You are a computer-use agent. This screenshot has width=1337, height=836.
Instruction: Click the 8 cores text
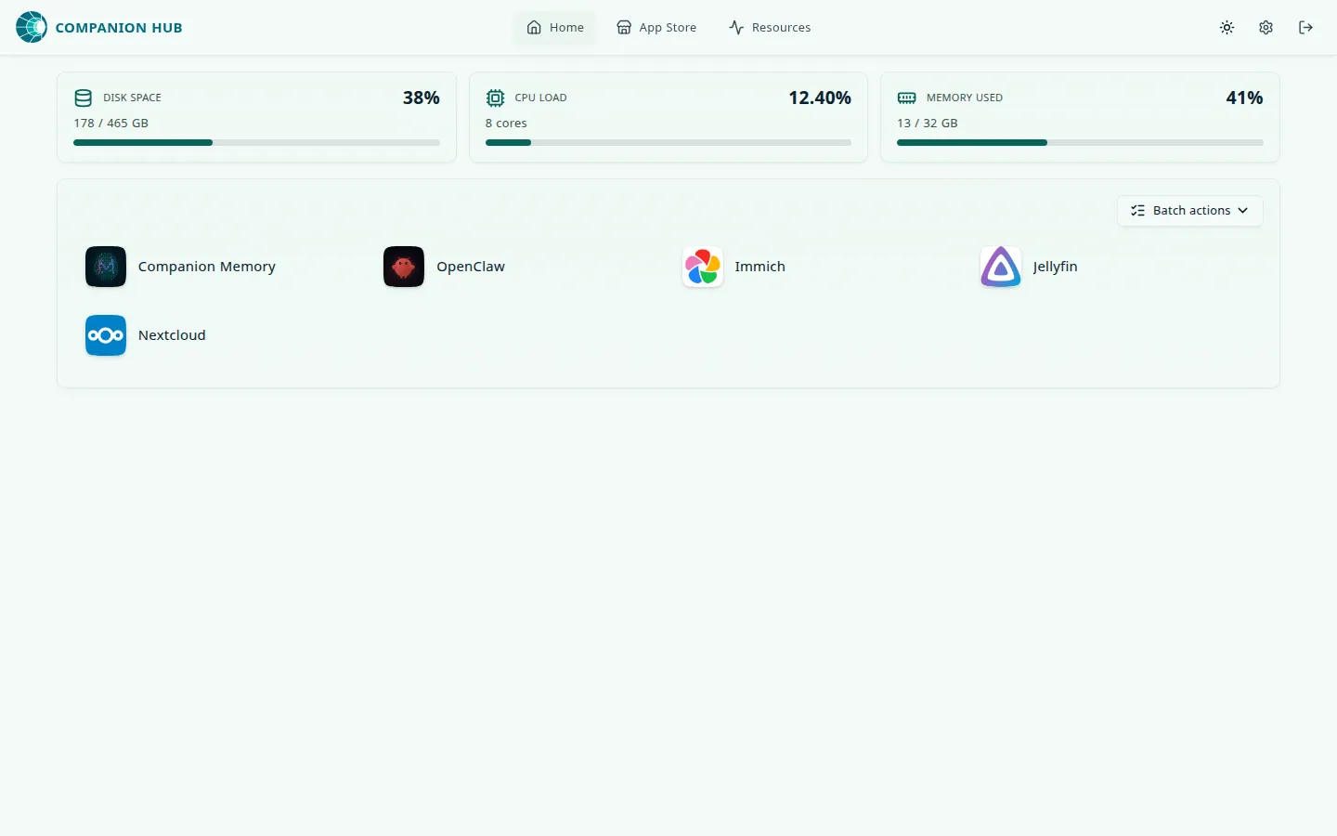coord(506,123)
